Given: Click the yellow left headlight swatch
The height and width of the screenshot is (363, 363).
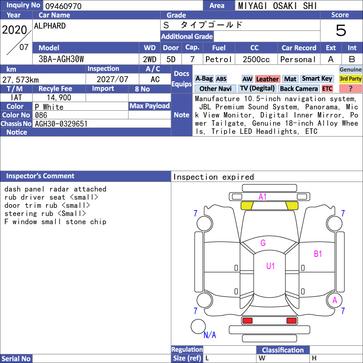Looking at the screenshot, I should [x=247, y=206].
